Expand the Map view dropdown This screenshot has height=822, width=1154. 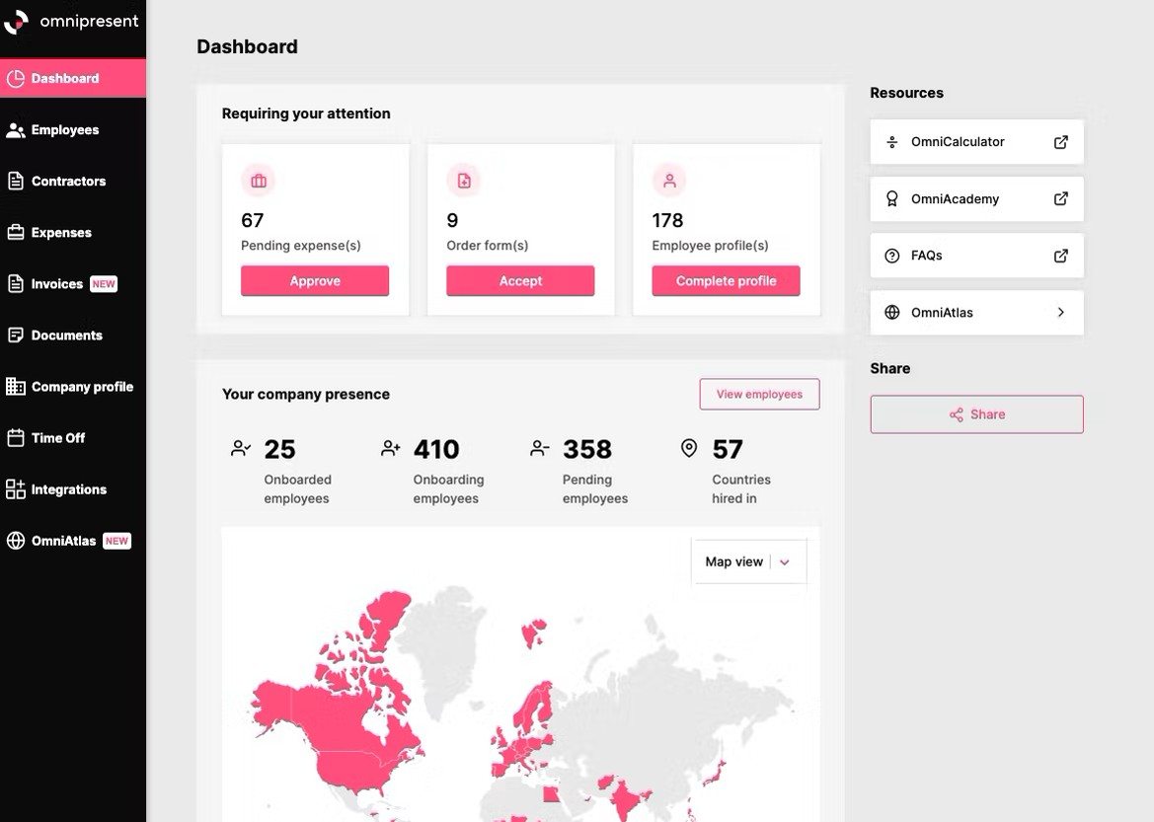pyautogui.click(x=785, y=562)
